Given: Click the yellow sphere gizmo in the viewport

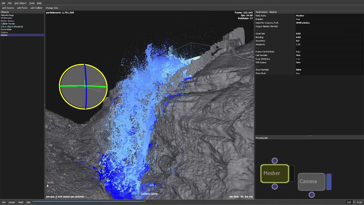Looking at the screenshot, I should pyautogui.click(x=83, y=87).
